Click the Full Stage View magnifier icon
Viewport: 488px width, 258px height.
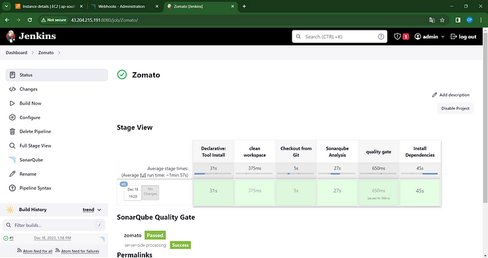13,146
